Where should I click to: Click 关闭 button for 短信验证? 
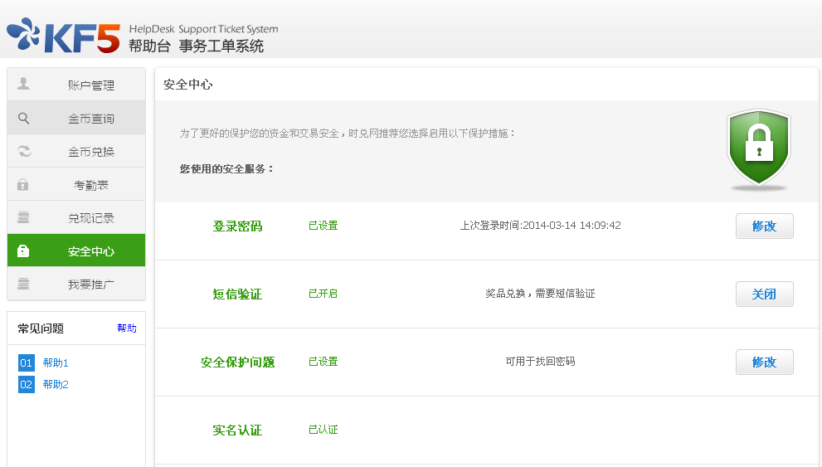[764, 294]
